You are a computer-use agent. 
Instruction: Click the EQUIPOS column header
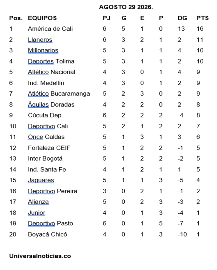[42, 18]
